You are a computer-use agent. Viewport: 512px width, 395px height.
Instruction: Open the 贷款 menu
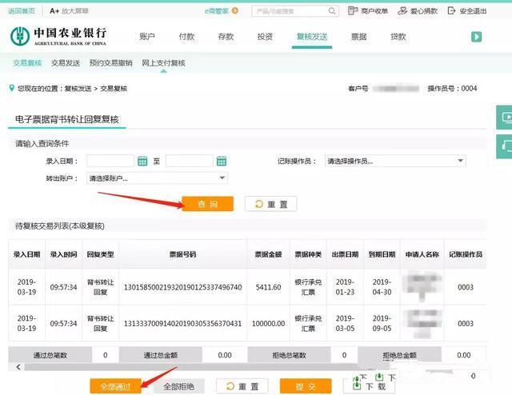pyautogui.click(x=398, y=37)
